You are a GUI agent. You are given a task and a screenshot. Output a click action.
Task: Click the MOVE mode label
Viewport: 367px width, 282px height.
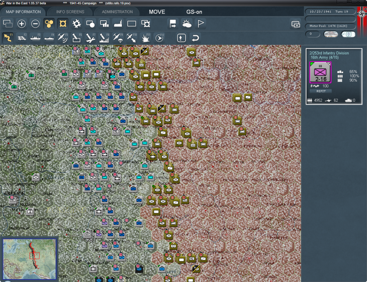(157, 12)
